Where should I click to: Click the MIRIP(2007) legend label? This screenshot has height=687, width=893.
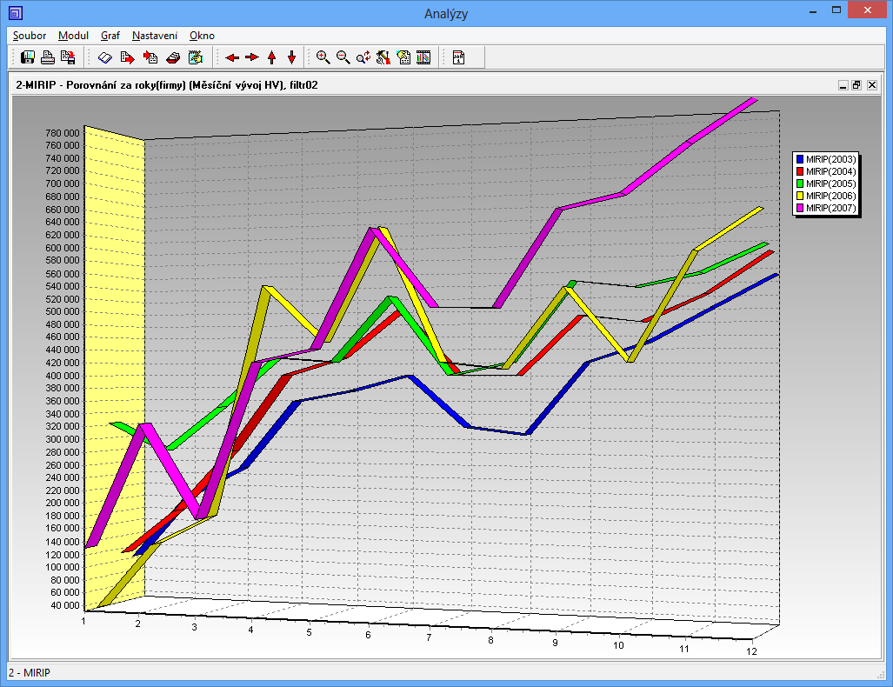(x=831, y=208)
